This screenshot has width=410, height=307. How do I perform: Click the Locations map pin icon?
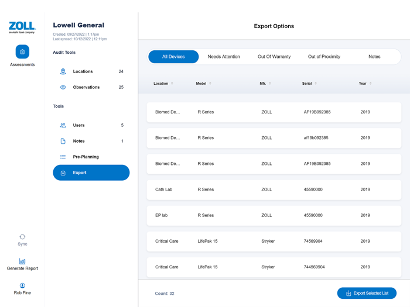(63, 71)
